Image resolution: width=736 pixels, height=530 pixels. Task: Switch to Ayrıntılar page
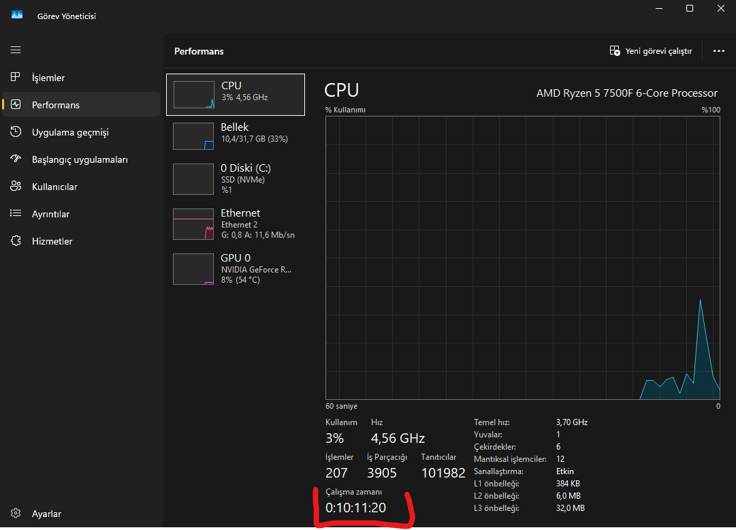click(x=81, y=214)
